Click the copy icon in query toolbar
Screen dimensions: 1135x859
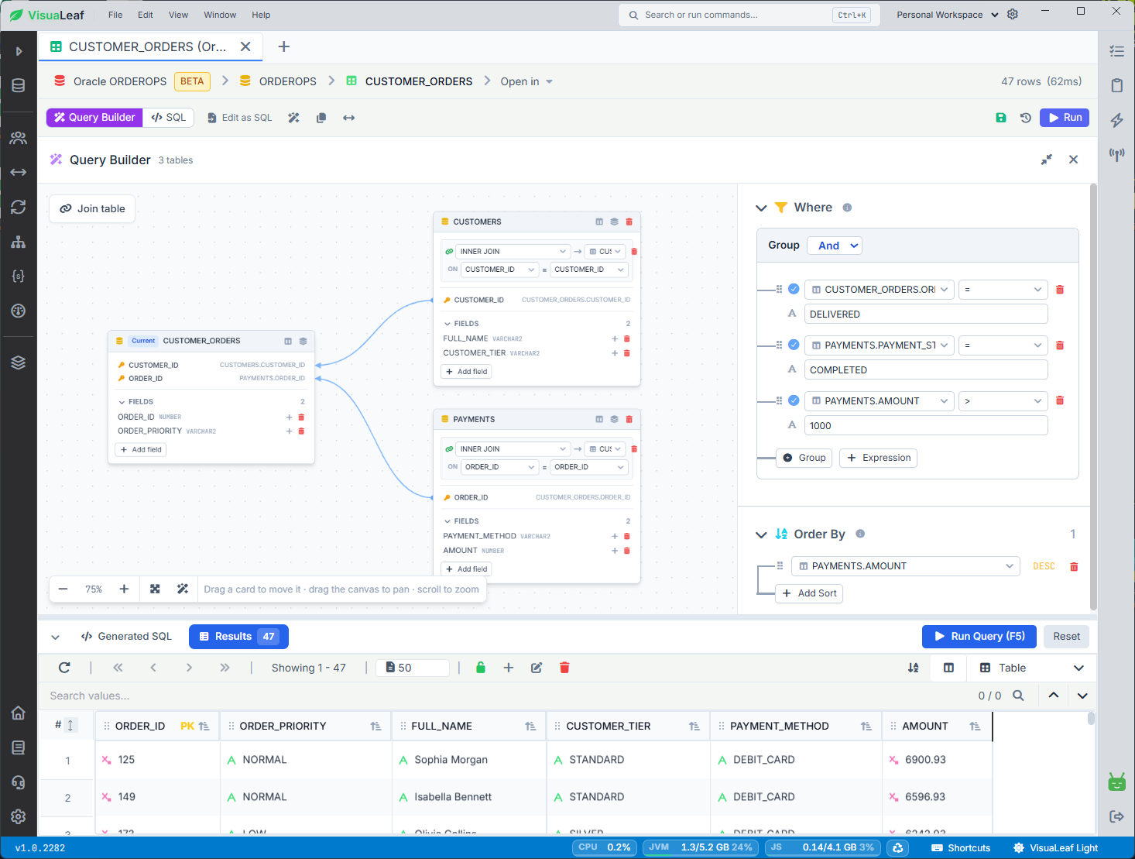(321, 118)
